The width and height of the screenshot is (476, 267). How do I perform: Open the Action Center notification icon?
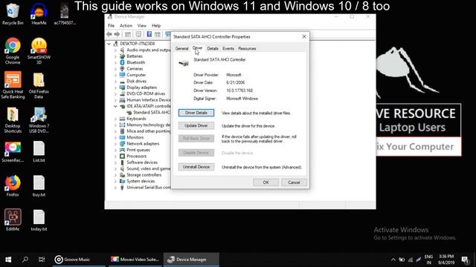pos(465,260)
